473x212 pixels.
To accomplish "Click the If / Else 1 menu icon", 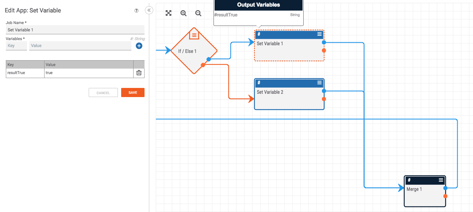I will coord(194,35).
